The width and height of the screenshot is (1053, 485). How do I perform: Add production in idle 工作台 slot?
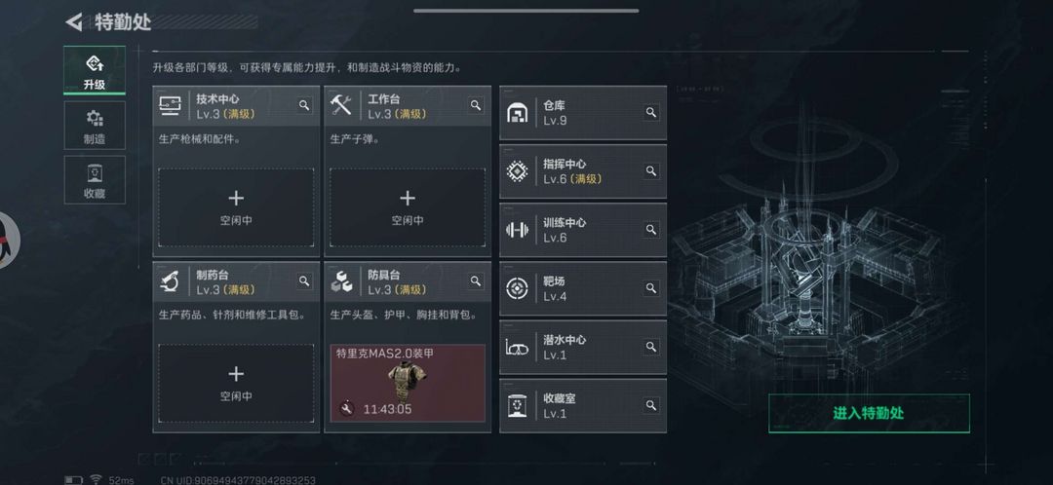(x=407, y=207)
